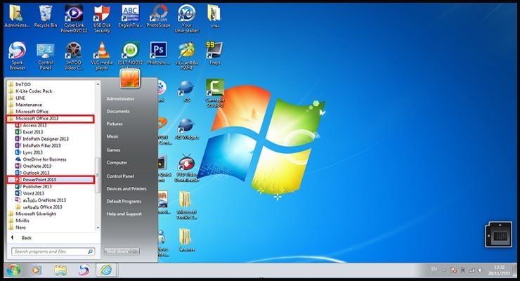Select Devices and Printers in Start menu

point(126,188)
